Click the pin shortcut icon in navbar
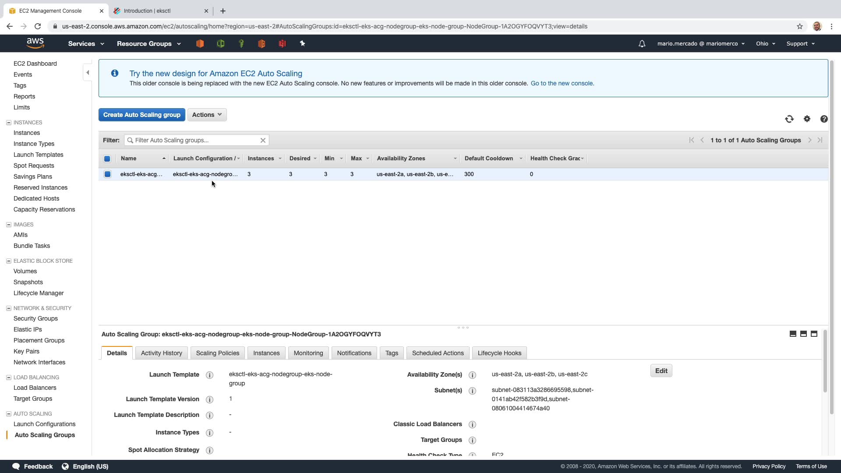841x473 pixels. tap(302, 43)
